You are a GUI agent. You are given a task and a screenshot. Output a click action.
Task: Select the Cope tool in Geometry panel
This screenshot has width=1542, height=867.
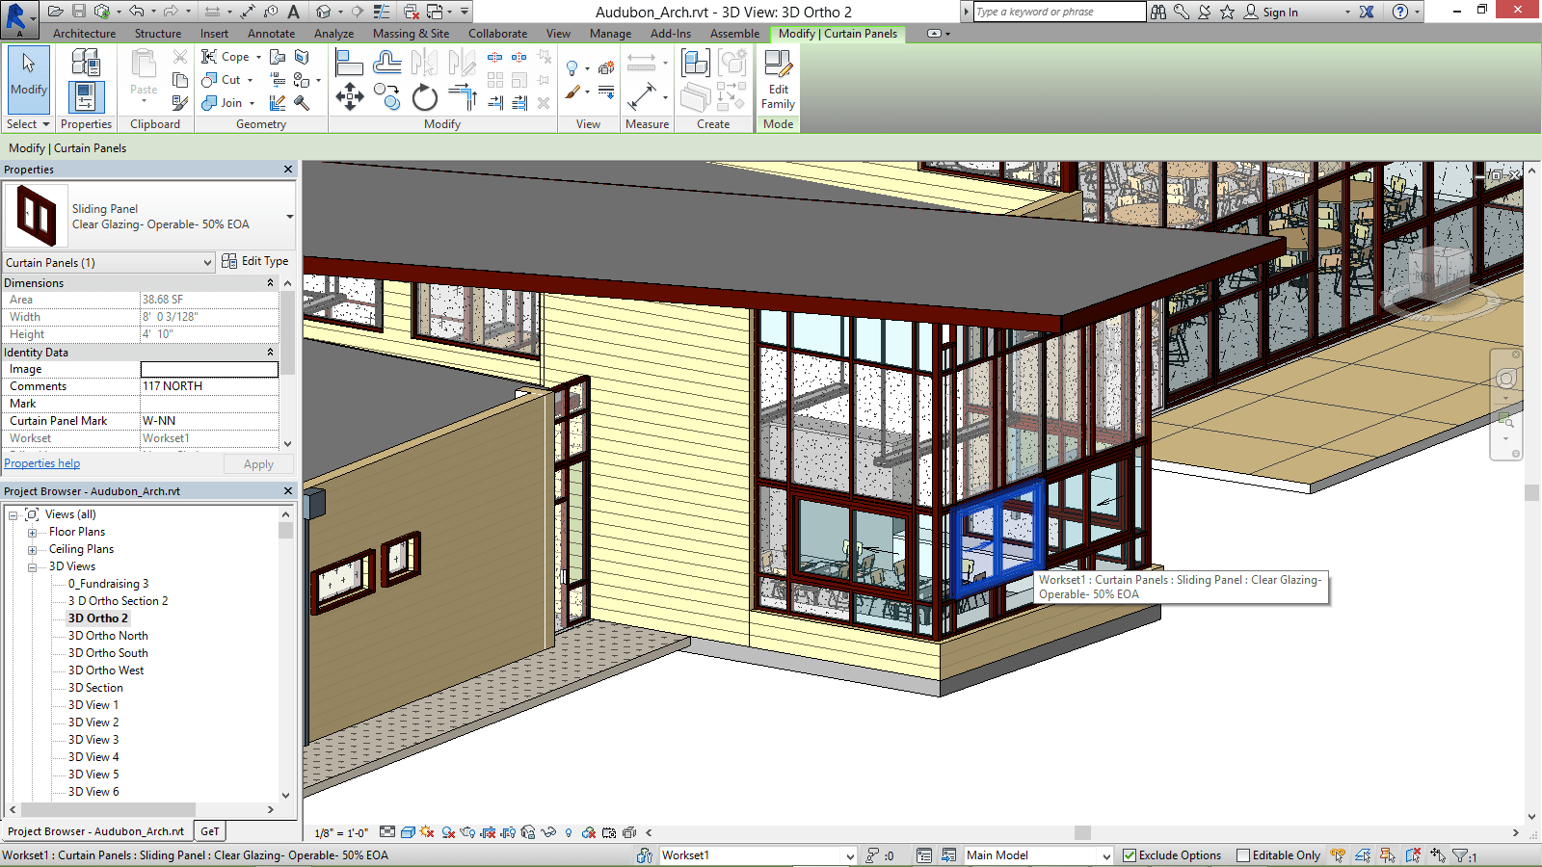(227, 57)
